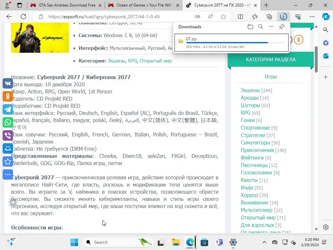Go back to the previous page
This screenshot has height=250, width=333.
pos(9,17)
